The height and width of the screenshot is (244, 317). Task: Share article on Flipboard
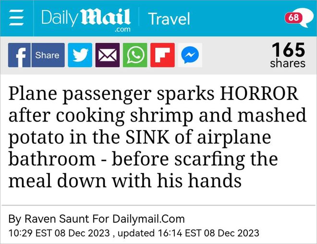pyautogui.click(x=162, y=55)
